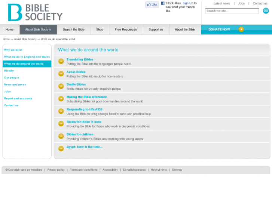The width and height of the screenshot is (272, 204).
Task: Go to the Shop tab
Action: coord(100,30)
